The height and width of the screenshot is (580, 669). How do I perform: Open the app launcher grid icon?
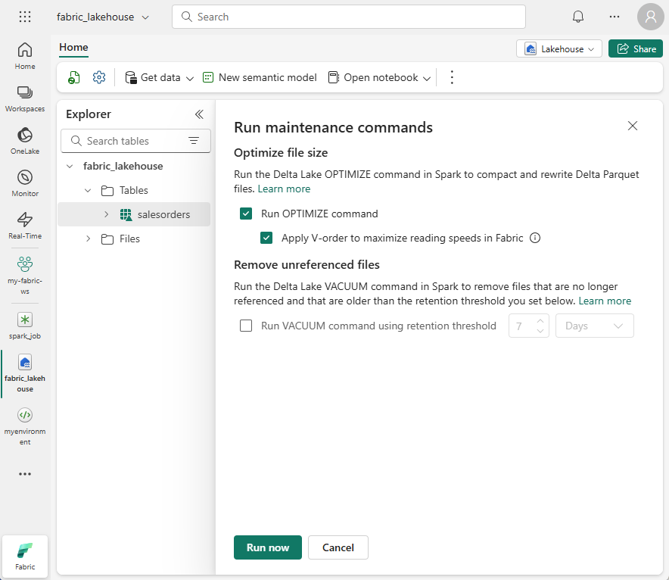point(25,17)
